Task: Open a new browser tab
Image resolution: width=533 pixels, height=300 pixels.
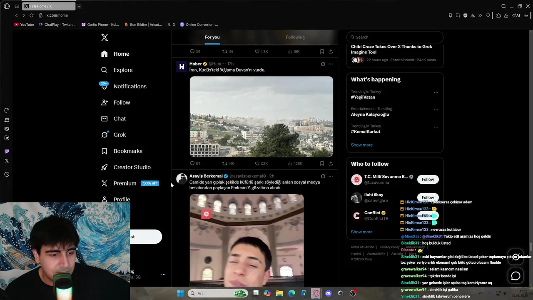Action: [79, 6]
